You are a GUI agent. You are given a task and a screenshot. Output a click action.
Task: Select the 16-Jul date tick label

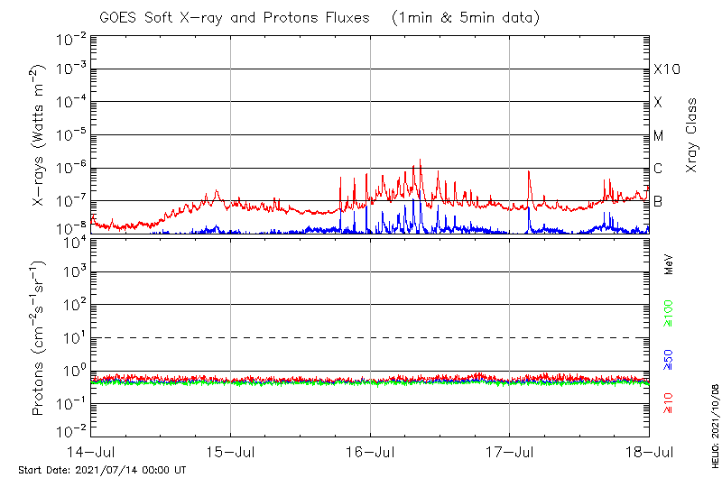370,450
